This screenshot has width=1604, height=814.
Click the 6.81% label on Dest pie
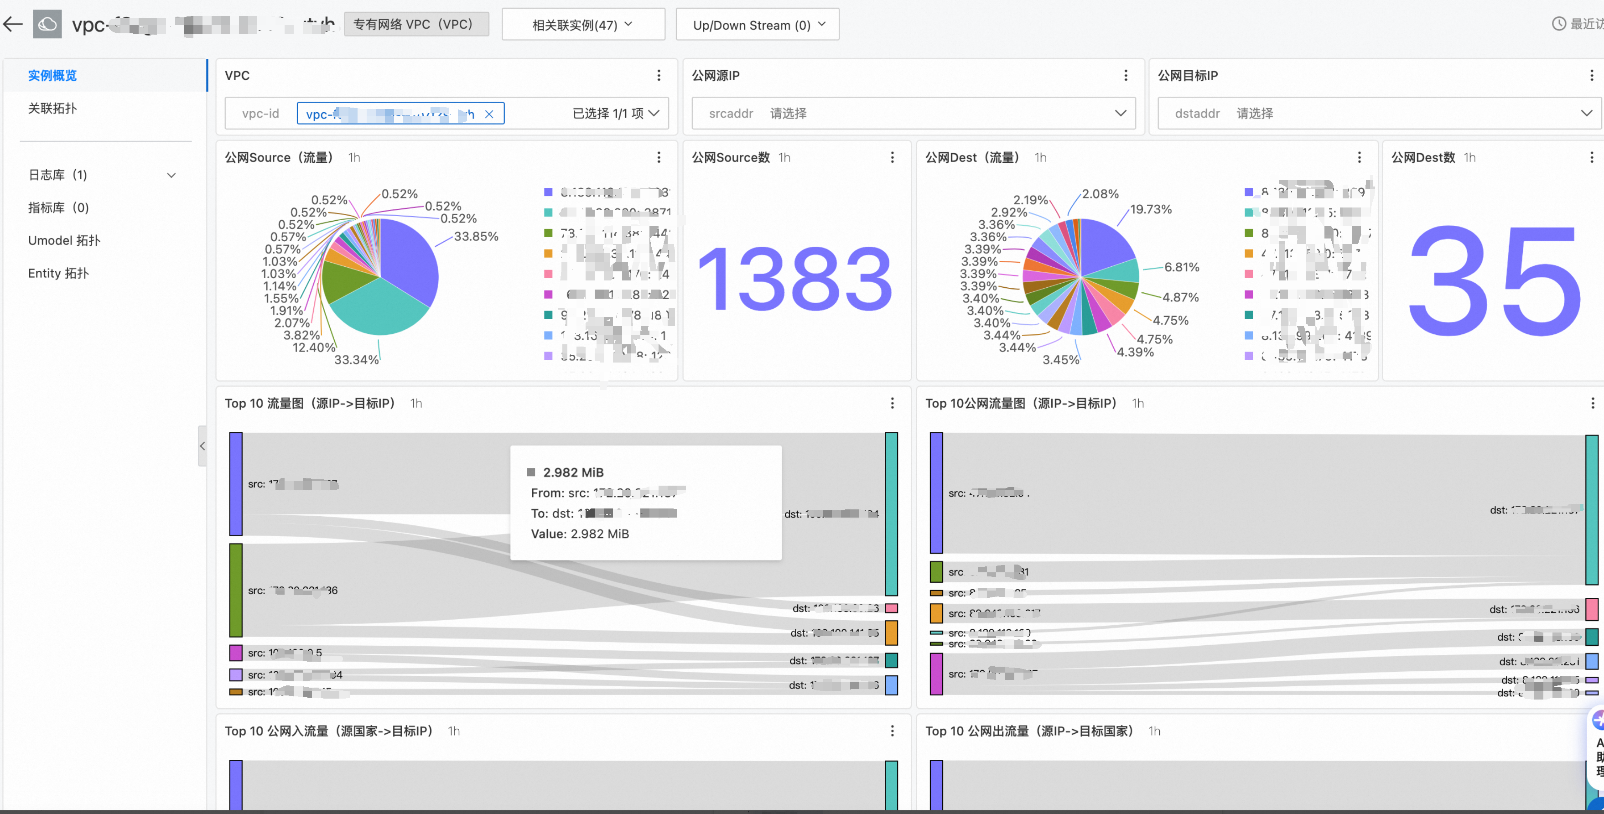click(x=1182, y=267)
